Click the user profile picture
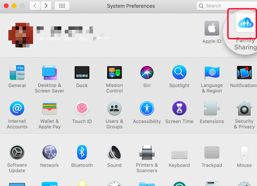The height and width of the screenshot is (186, 257). 21,35
